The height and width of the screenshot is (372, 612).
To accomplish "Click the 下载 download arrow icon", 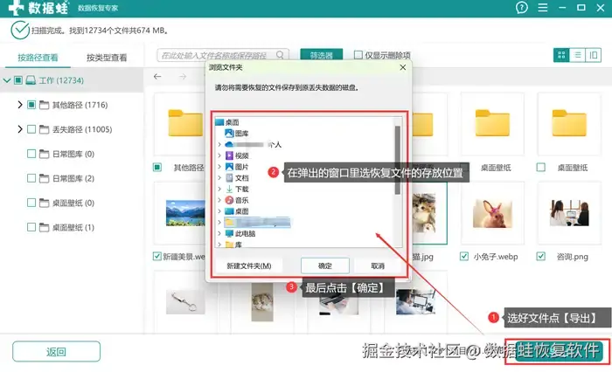I will (229, 189).
